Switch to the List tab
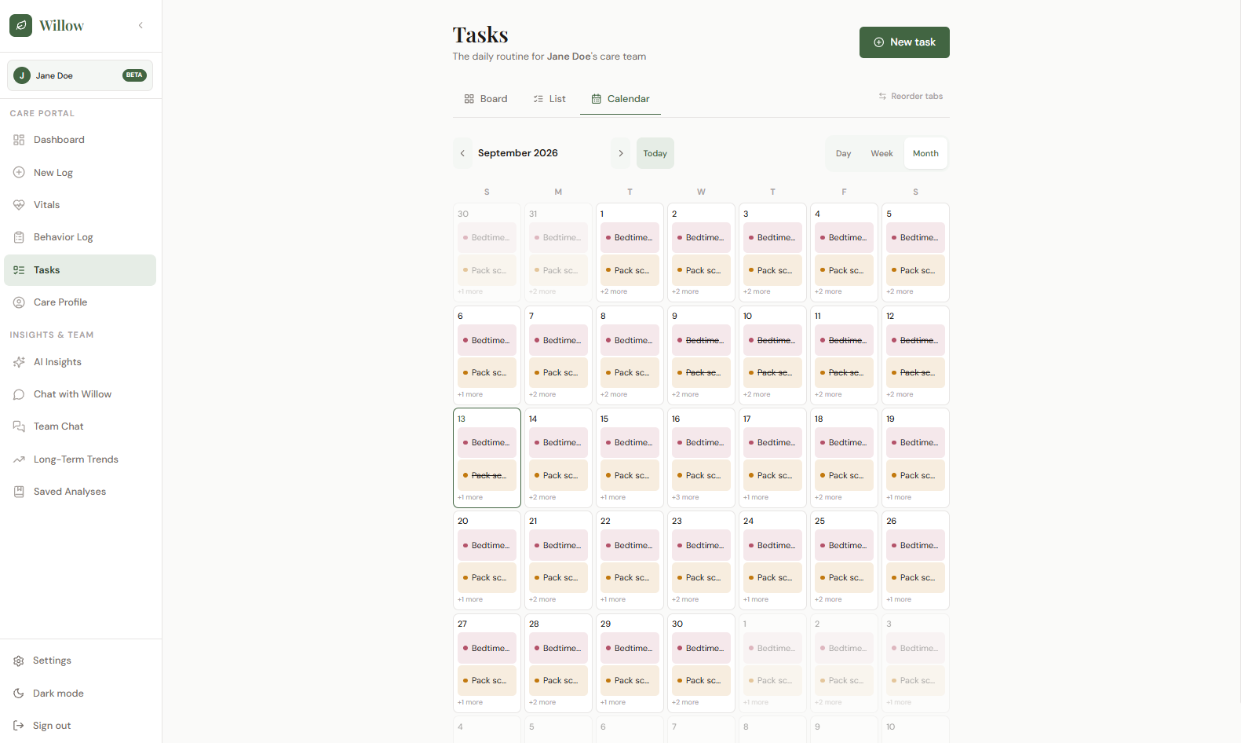This screenshot has width=1241, height=743. [549, 99]
